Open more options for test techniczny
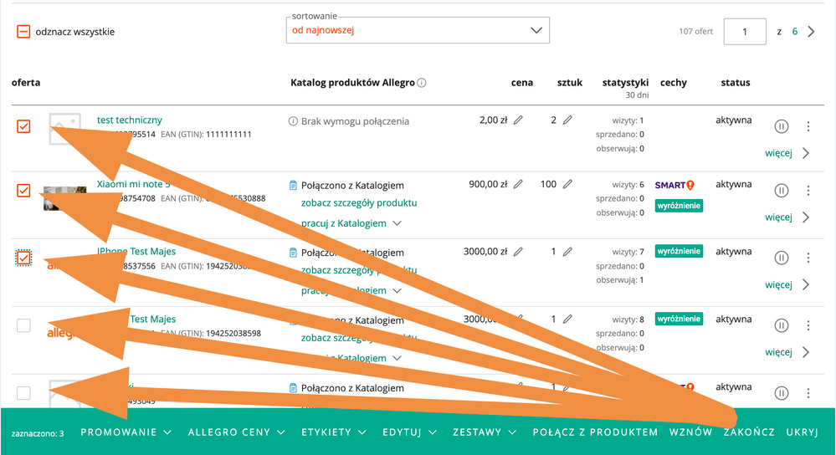Screen dimensions: 836x455 pyautogui.click(x=808, y=126)
